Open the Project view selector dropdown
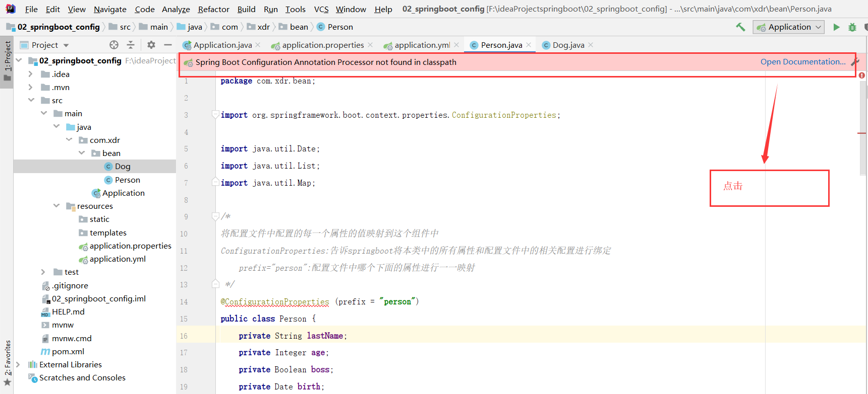 click(x=44, y=45)
